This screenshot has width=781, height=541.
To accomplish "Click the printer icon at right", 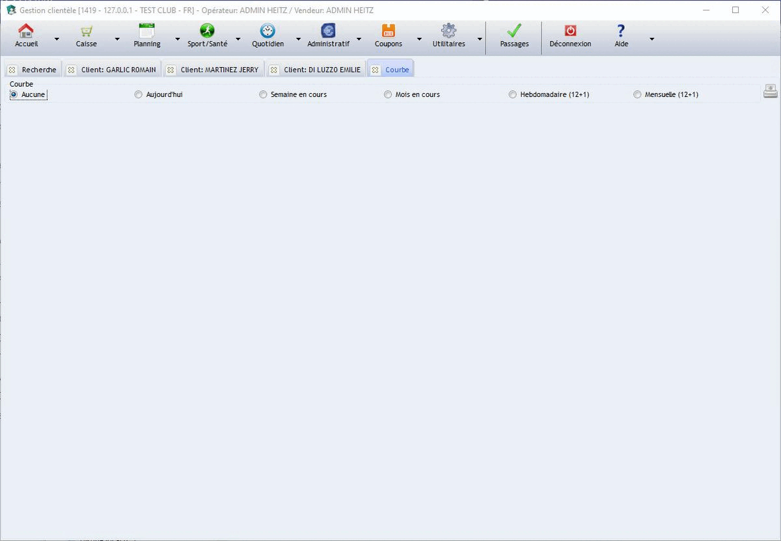I will [770, 91].
